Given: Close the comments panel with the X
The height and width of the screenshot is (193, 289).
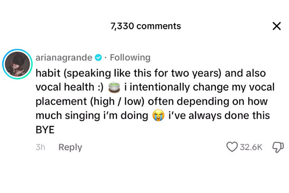Looking at the screenshot, I should pyautogui.click(x=276, y=26).
